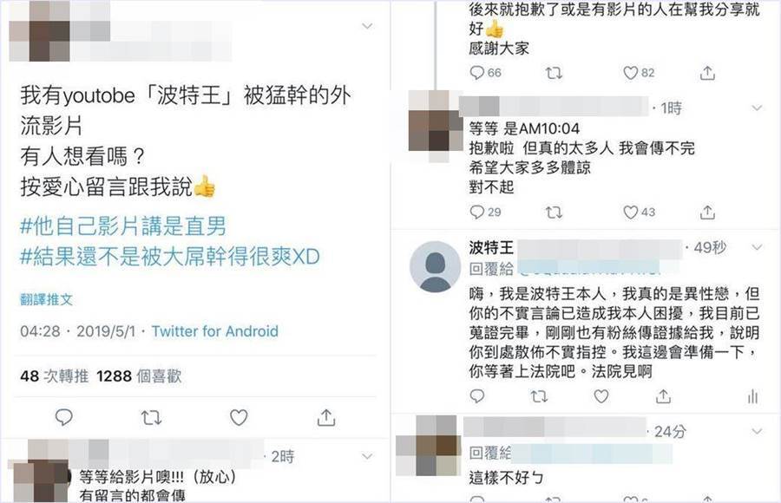The image size is (781, 503).
Task: Share the 波特王 reply
Action: pos(663,396)
